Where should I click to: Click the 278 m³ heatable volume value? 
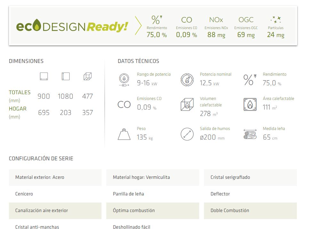pyautogui.click(x=209, y=114)
